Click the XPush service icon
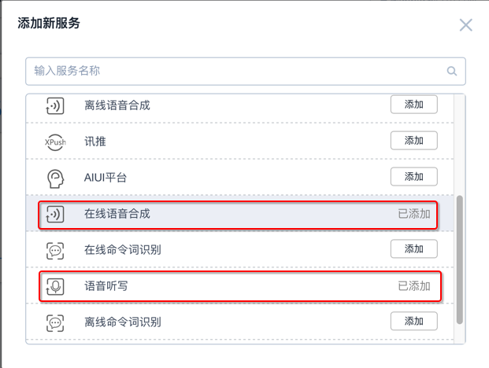The width and height of the screenshot is (489, 368). pyautogui.click(x=54, y=142)
